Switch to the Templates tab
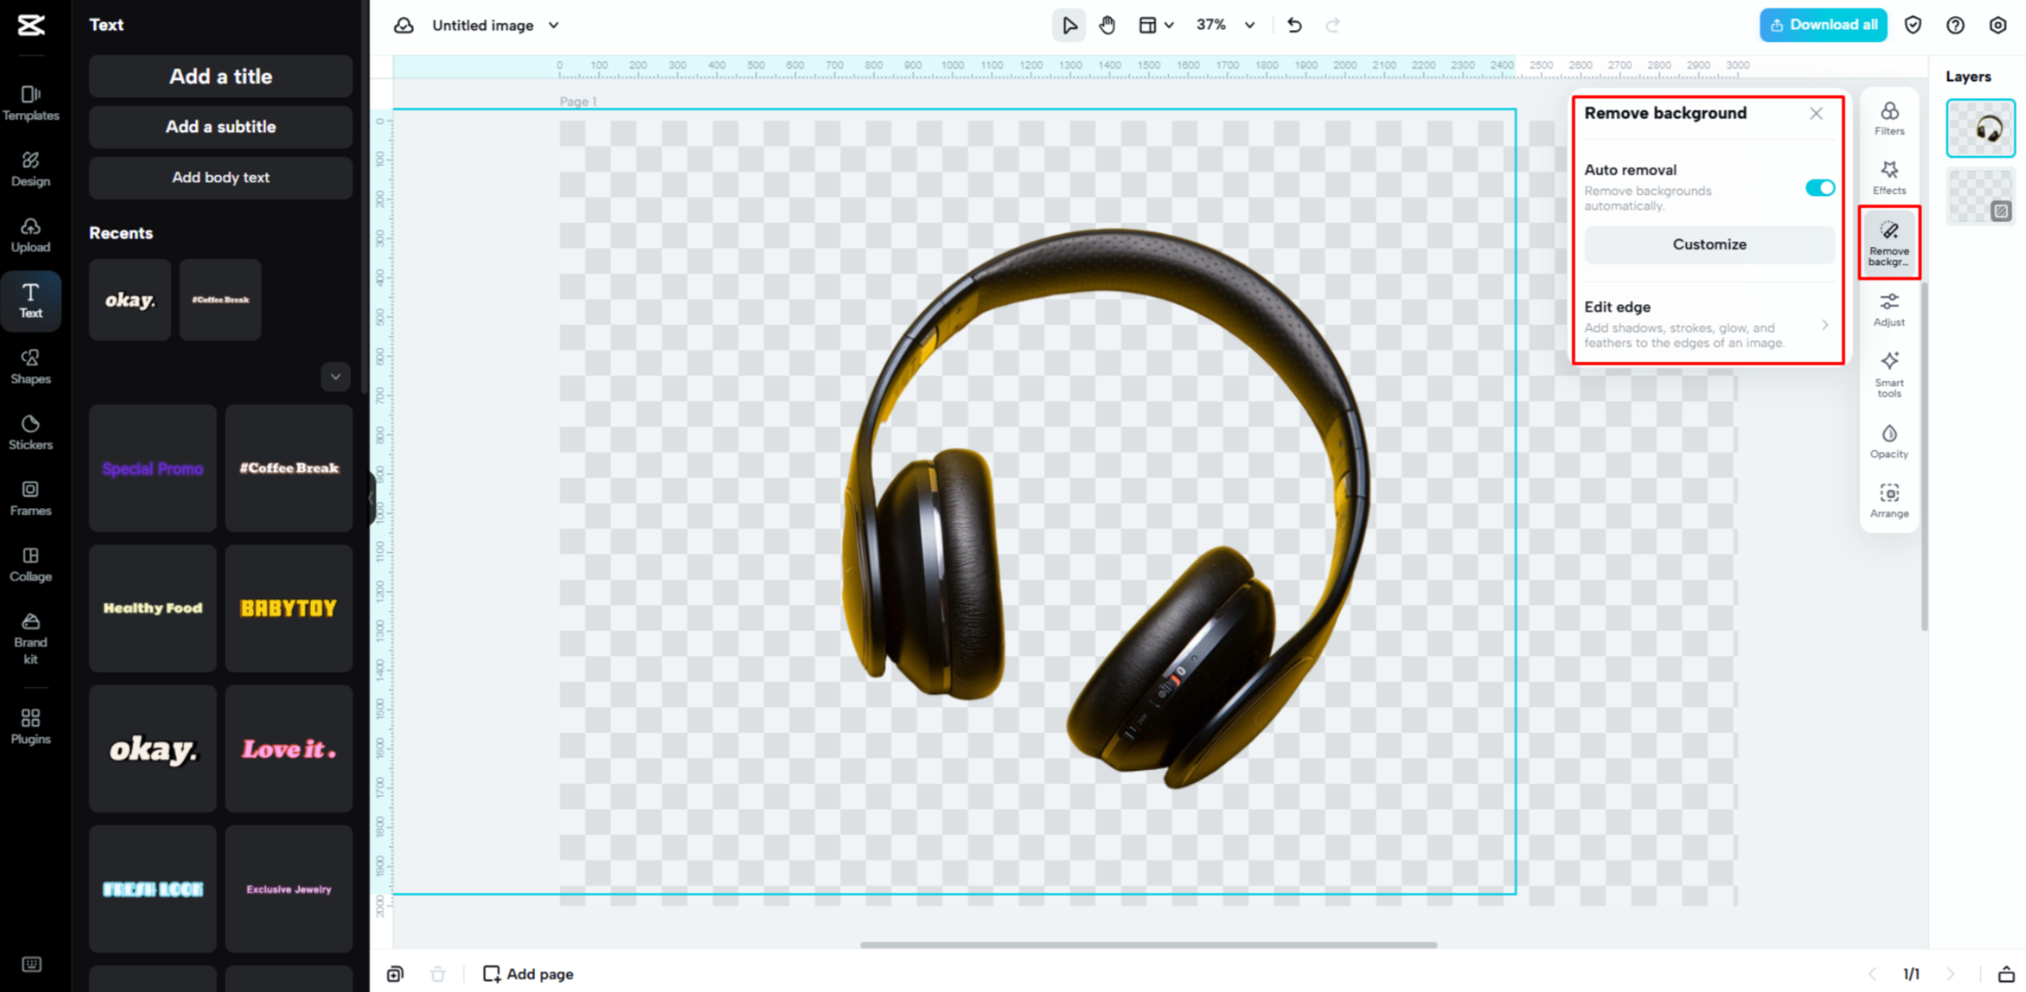 30,103
